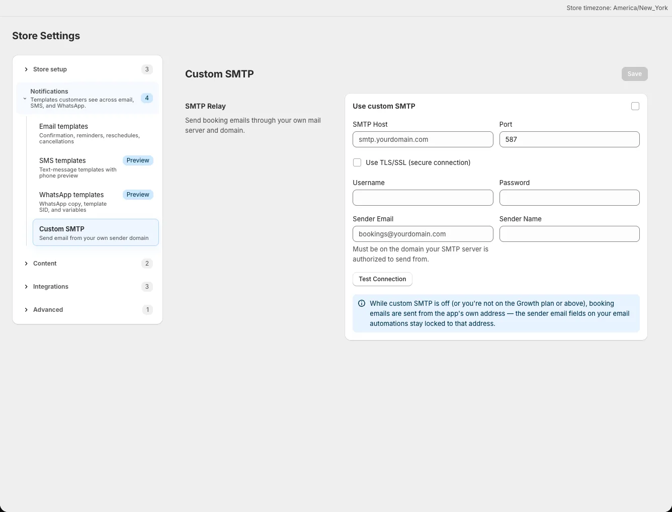Image resolution: width=672 pixels, height=512 pixels.
Task: Collapse the Notifications section chevron
Action: coord(25,99)
